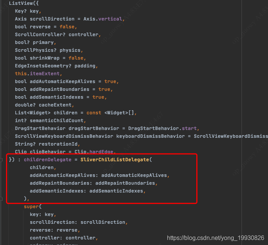Click the 'shrinkWrap' parameter name
Viewport: 268px width, 245px height.
pyautogui.click(x=45, y=58)
